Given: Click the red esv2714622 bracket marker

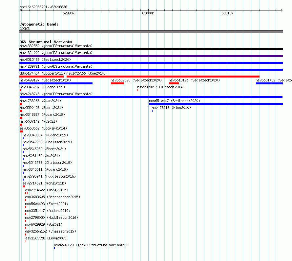Looking at the screenshot, I should point(26,193).
